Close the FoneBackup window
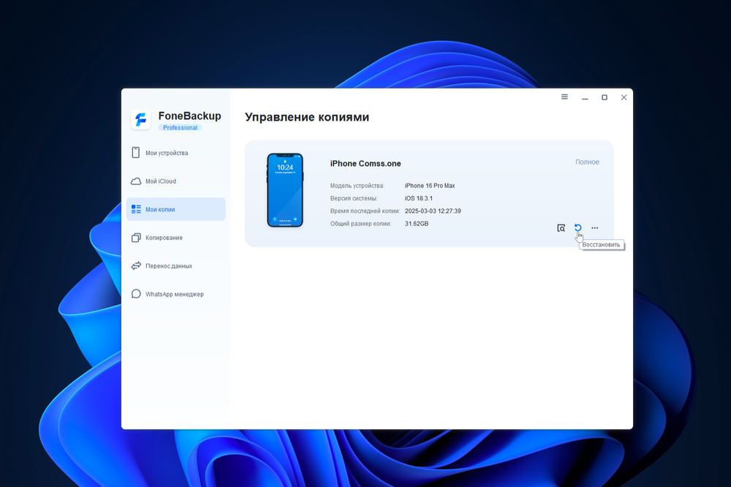 pos(624,97)
